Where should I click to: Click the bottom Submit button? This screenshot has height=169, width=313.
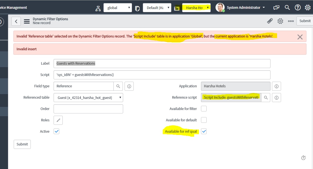tap(22, 144)
